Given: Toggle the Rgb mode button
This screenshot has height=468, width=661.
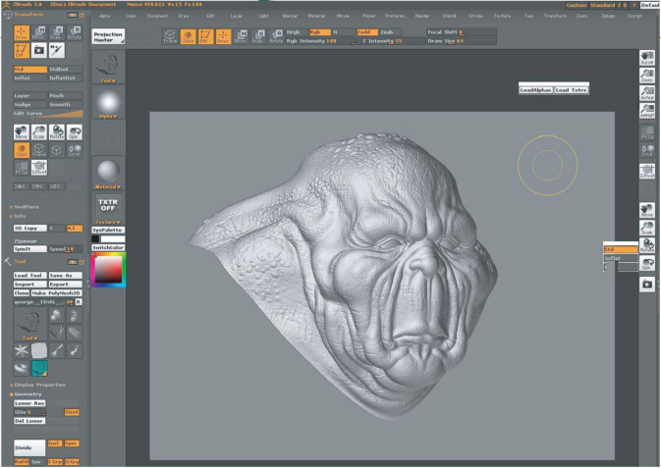Looking at the screenshot, I should point(318,31).
